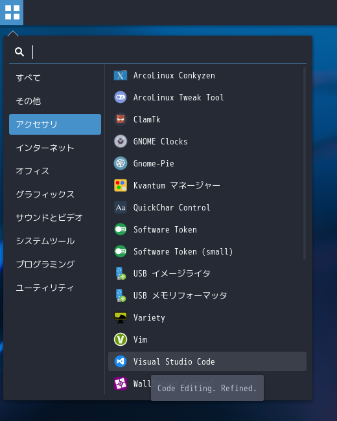Launch ArcoLinux Conkyzen from its label
The width and height of the screenshot is (337, 421).
pos(174,76)
